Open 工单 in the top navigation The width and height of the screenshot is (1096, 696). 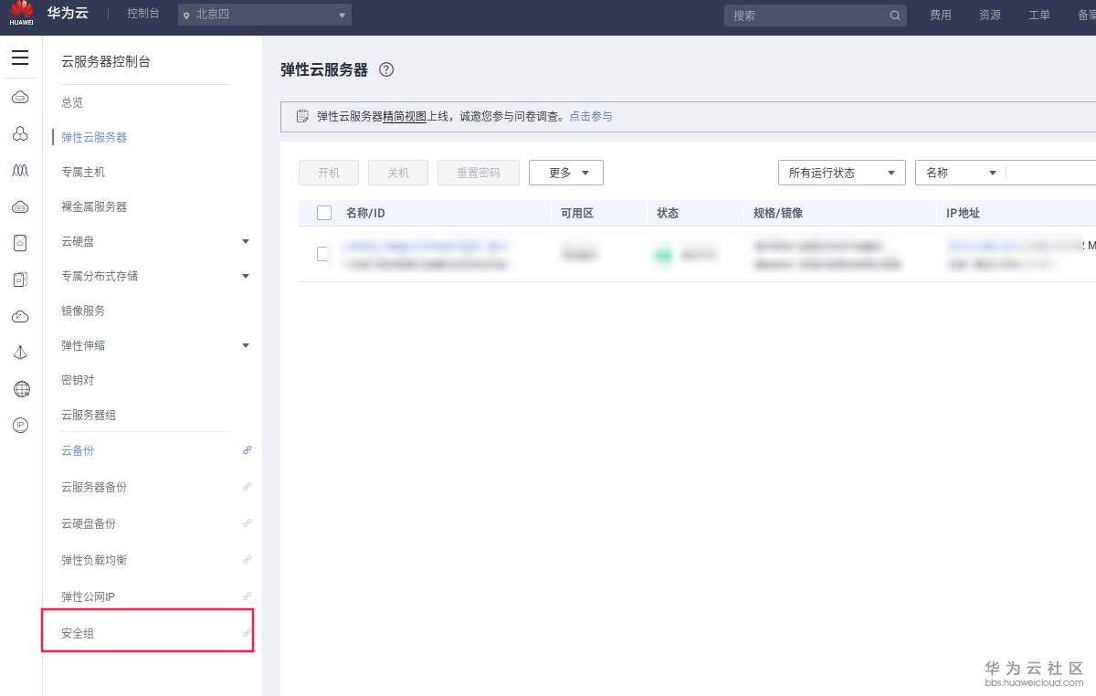[1039, 16]
